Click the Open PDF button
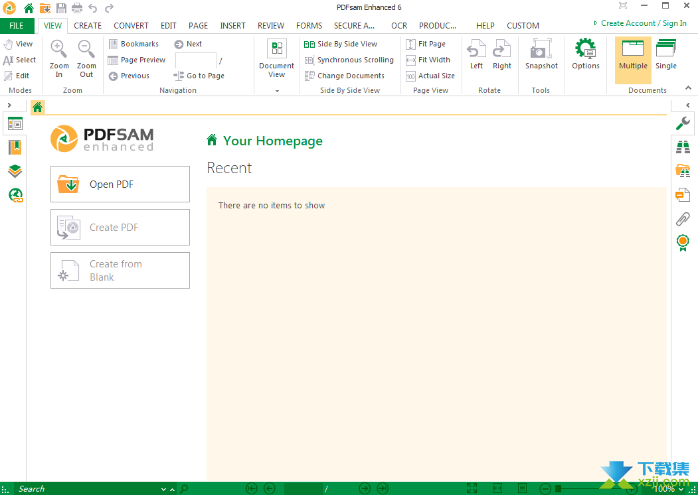The image size is (698, 495). 120,184
